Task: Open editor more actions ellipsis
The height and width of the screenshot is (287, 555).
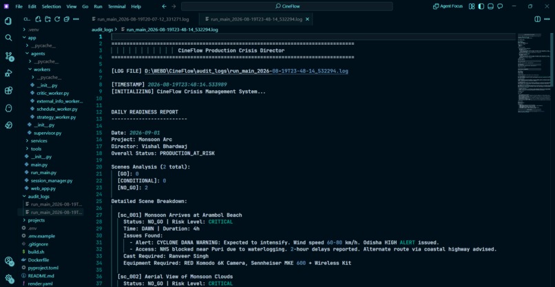Action: click(547, 19)
